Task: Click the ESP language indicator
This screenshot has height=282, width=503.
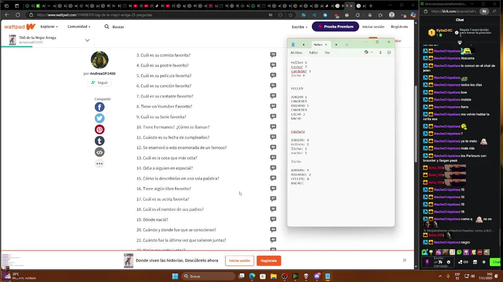Action: coord(458,276)
